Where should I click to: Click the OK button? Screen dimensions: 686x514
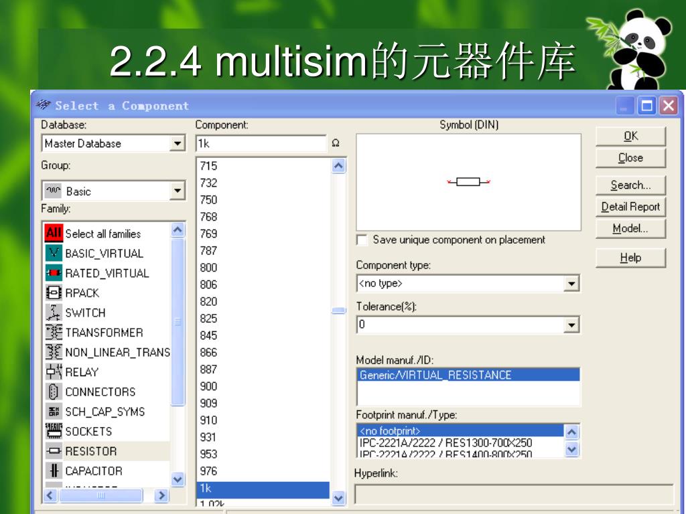[630, 137]
